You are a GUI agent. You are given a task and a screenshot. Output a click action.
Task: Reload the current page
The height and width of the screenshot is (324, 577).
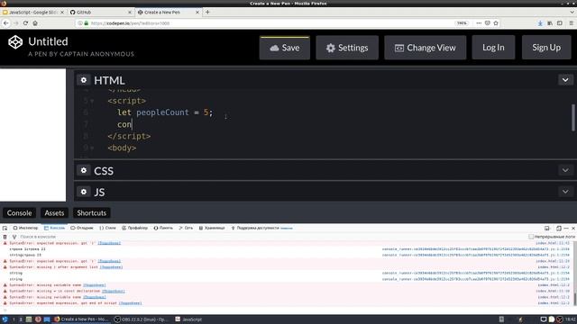(x=25, y=23)
